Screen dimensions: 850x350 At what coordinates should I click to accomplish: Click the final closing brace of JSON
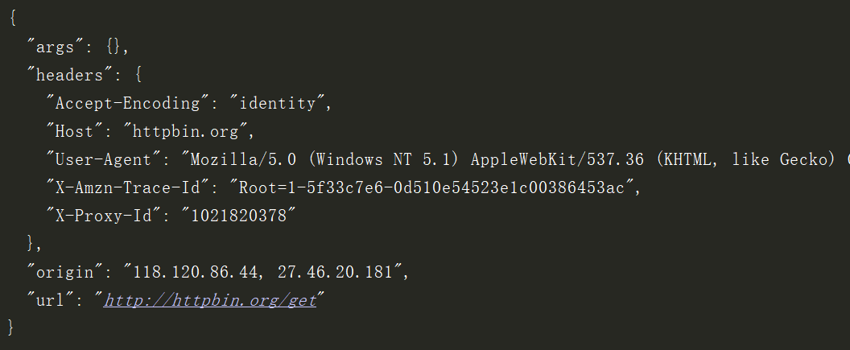(x=12, y=328)
